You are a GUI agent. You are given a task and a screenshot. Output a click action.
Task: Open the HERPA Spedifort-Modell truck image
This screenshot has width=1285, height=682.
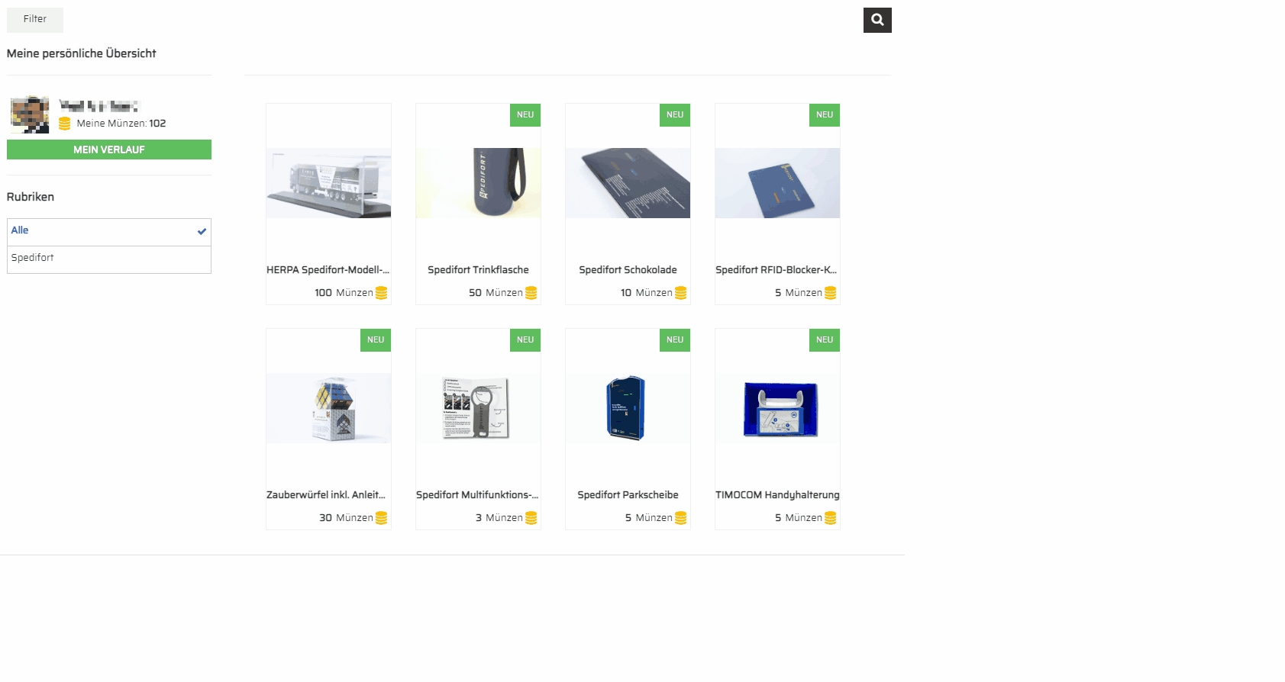pyautogui.click(x=328, y=183)
